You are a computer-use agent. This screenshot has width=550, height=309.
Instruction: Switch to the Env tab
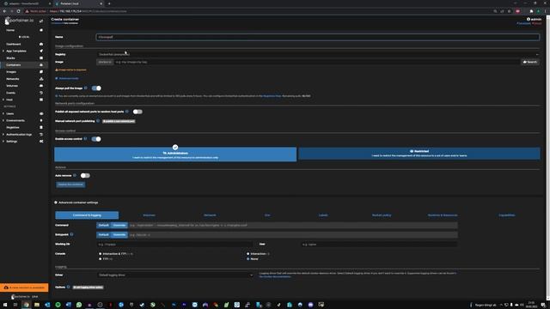click(x=267, y=215)
